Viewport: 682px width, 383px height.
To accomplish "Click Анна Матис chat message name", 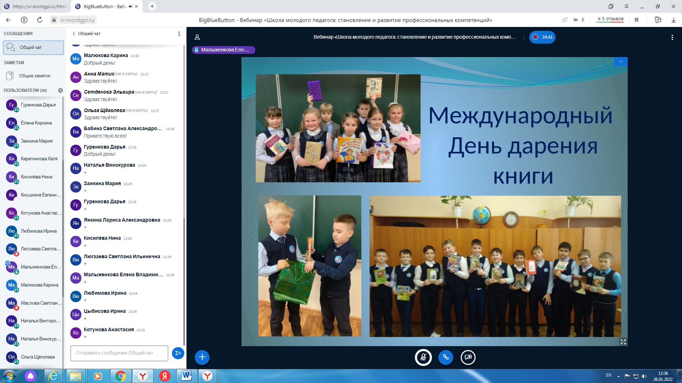I will (x=99, y=74).
